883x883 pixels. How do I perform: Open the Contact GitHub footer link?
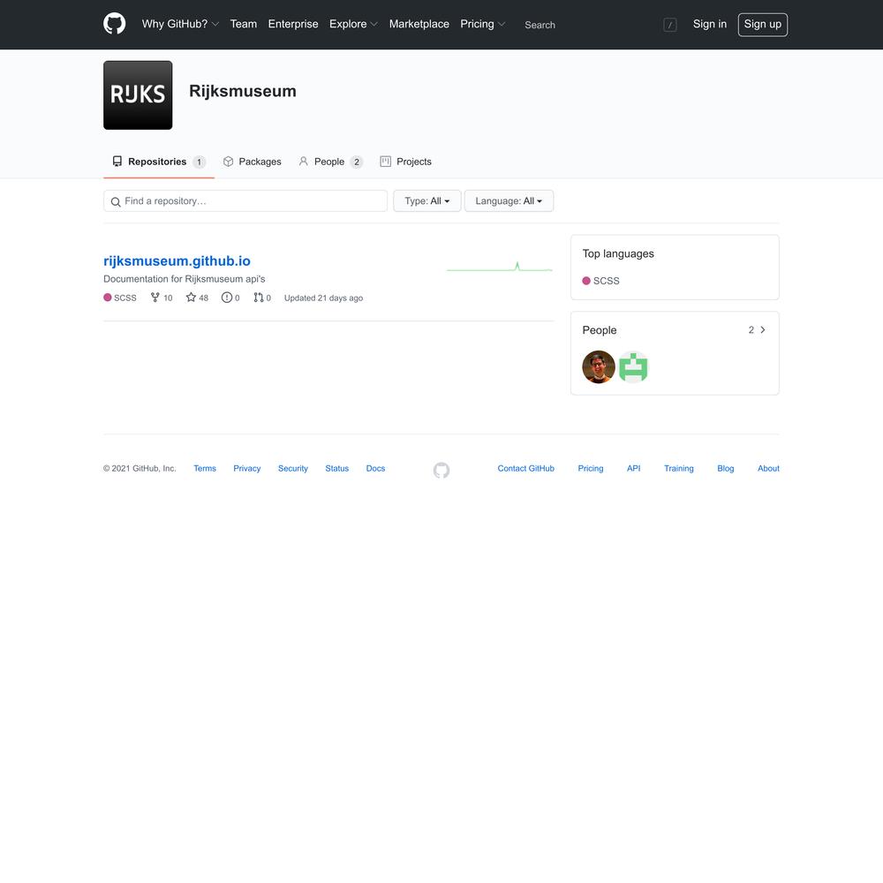tap(526, 469)
